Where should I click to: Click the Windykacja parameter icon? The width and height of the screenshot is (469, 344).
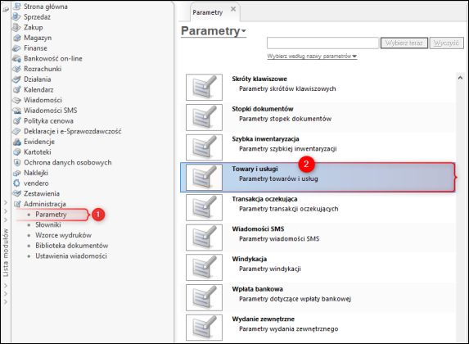(204, 267)
